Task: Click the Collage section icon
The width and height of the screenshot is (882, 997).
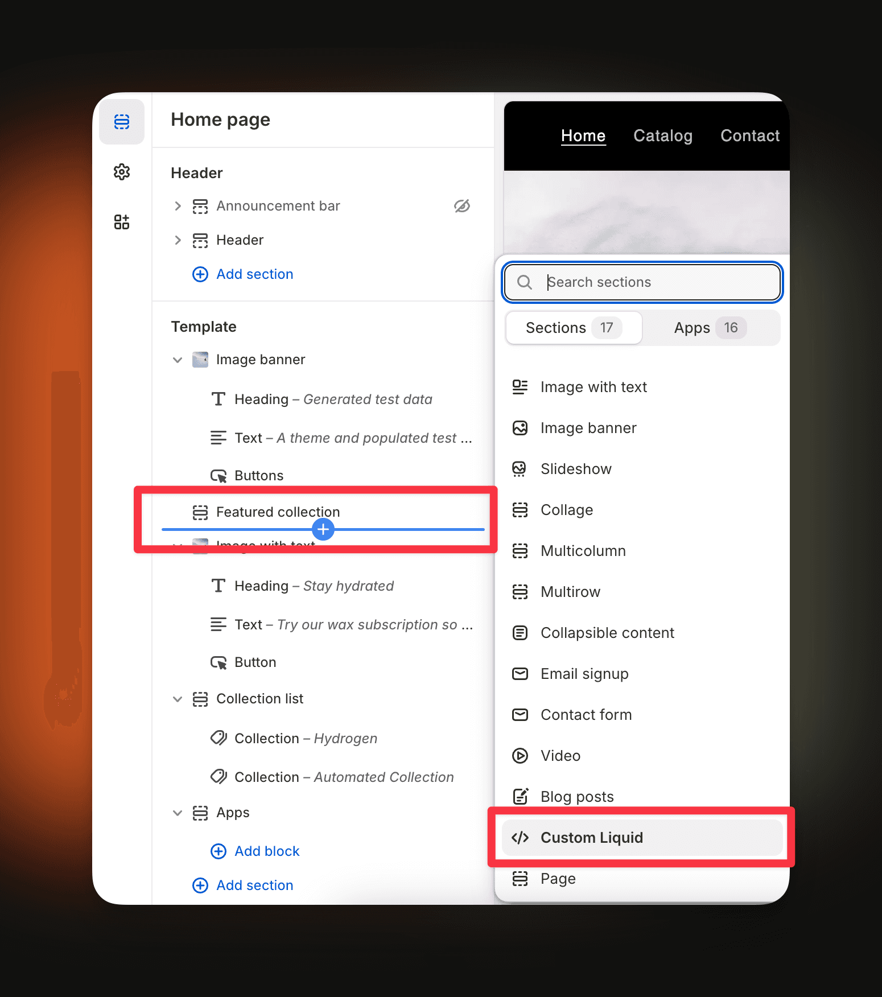Action: 520,510
